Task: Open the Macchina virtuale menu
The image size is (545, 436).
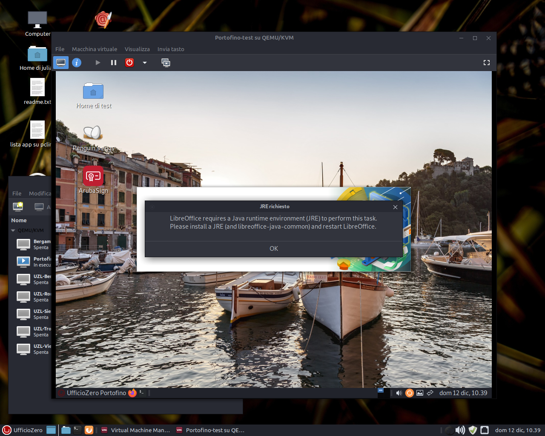Action: tap(94, 49)
